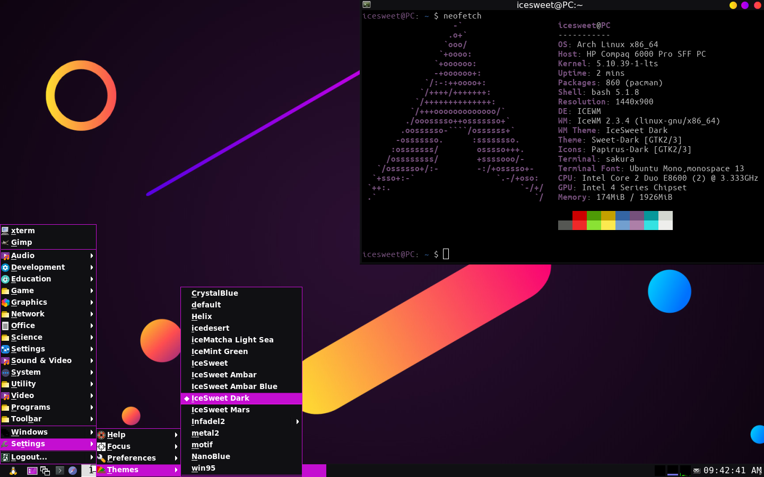764x477 pixels.
Task: Switch to workspace 1 on taskbar
Action: pyautogui.click(x=89, y=470)
